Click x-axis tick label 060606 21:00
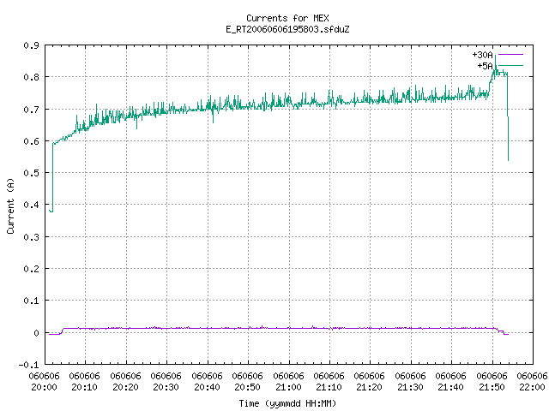This screenshot has height=411, width=549. (288, 382)
